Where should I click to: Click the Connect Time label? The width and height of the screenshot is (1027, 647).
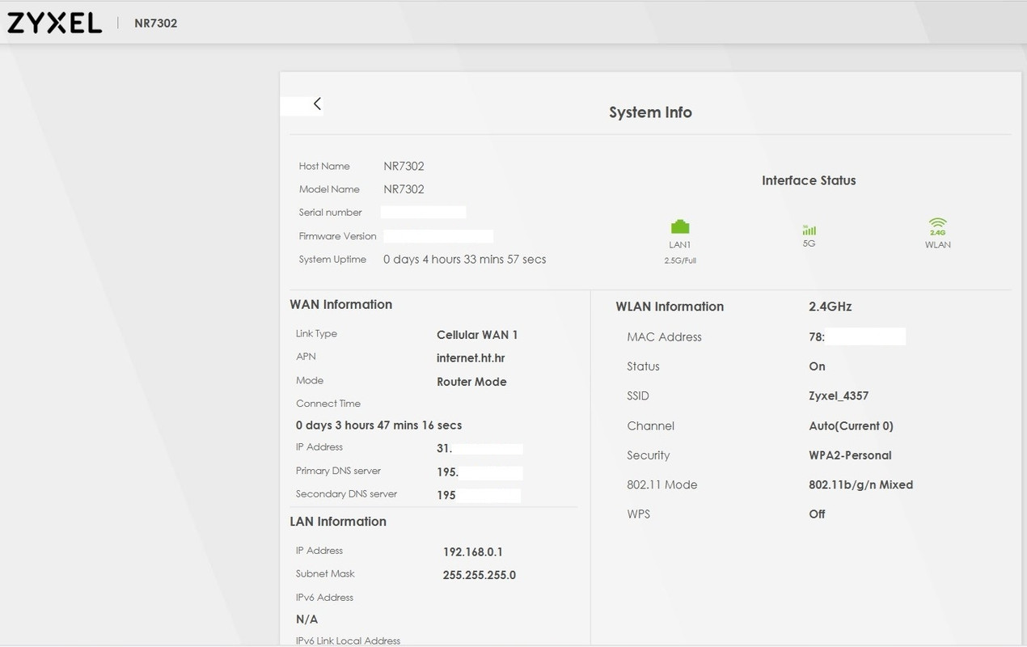point(328,404)
